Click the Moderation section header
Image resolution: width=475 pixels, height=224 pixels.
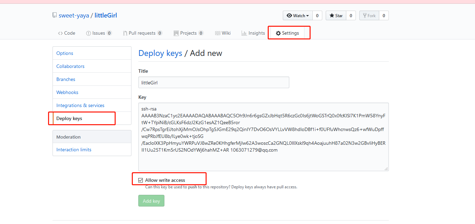[92, 137]
